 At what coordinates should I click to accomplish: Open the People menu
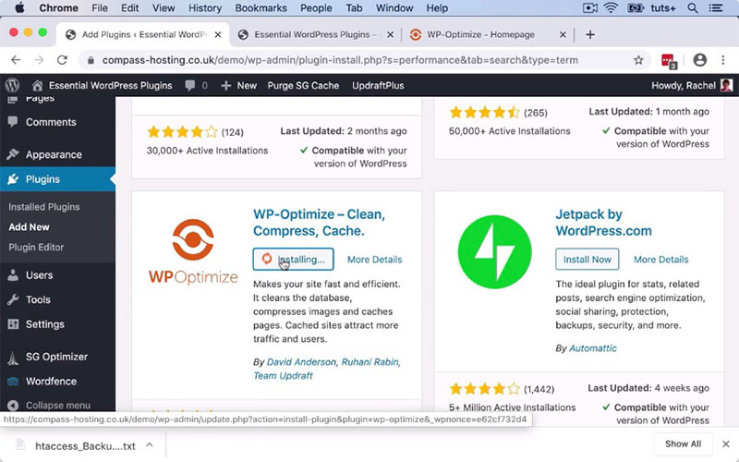pos(316,8)
